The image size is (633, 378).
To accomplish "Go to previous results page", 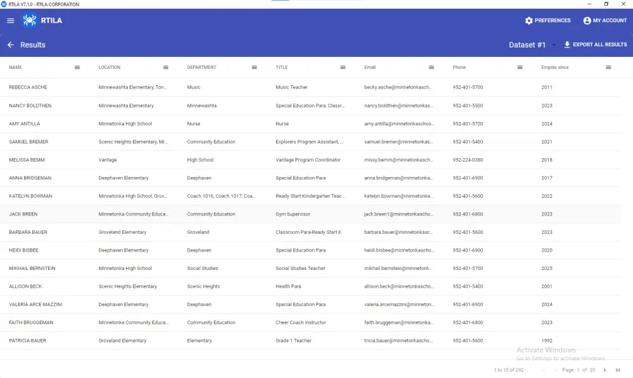I will point(556,370).
